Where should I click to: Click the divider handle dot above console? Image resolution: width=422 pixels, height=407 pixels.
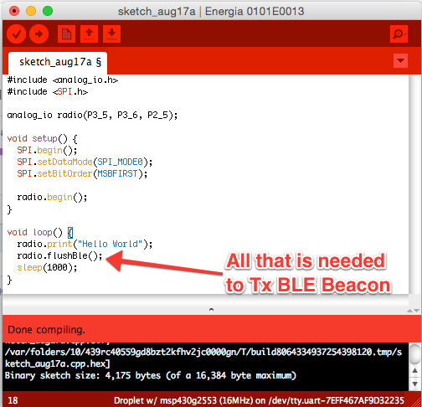point(211,310)
